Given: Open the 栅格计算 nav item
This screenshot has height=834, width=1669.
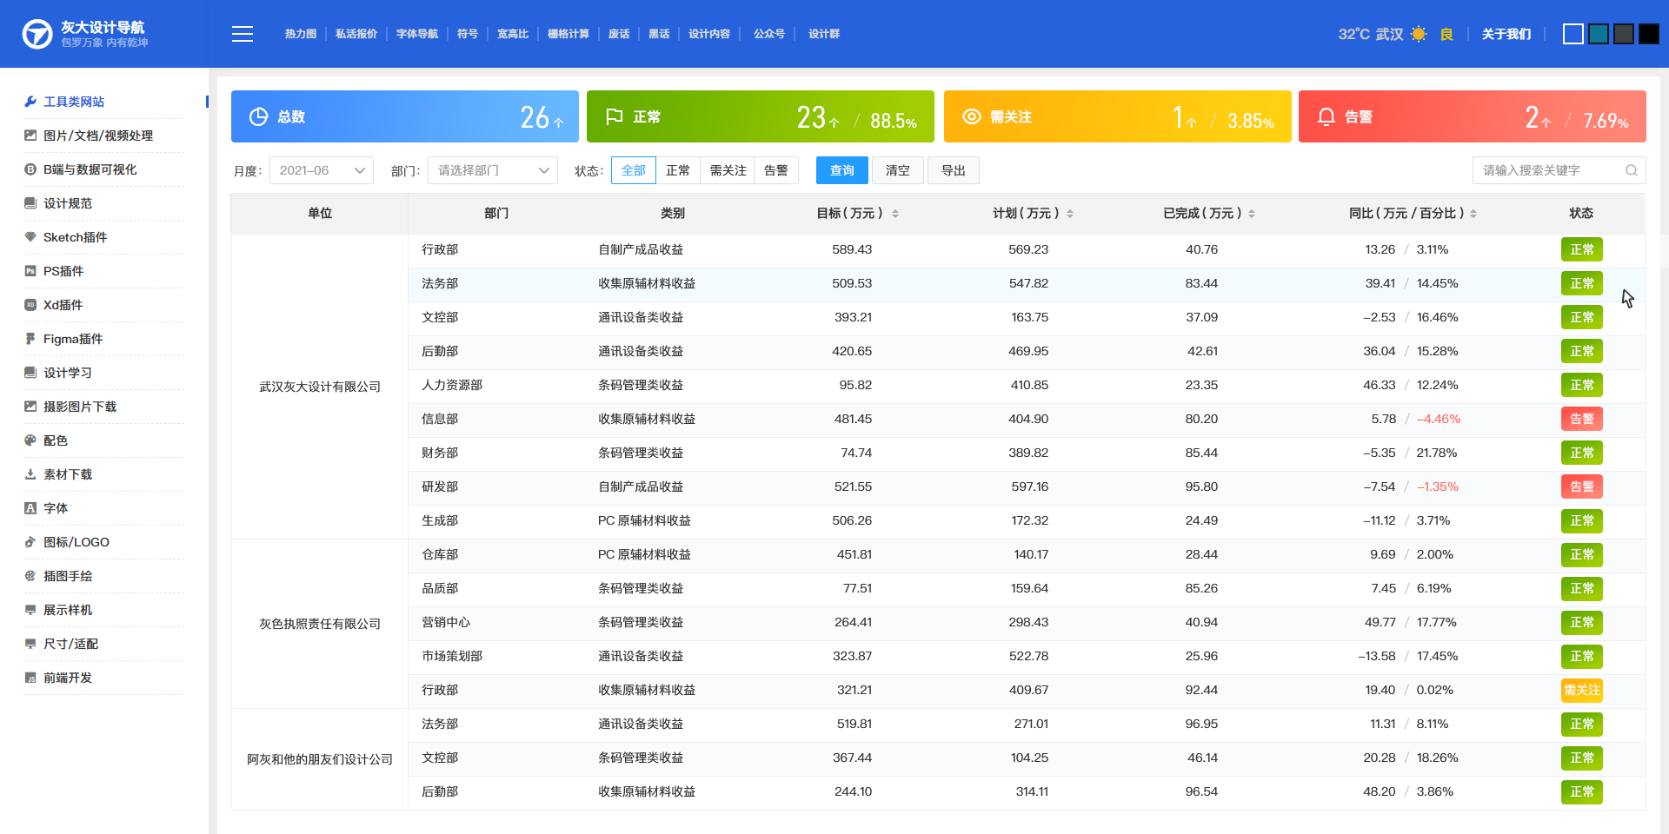Looking at the screenshot, I should point(569,34).
